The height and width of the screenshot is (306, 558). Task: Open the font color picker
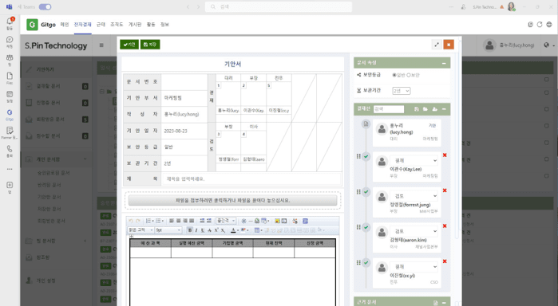(233, 230)
